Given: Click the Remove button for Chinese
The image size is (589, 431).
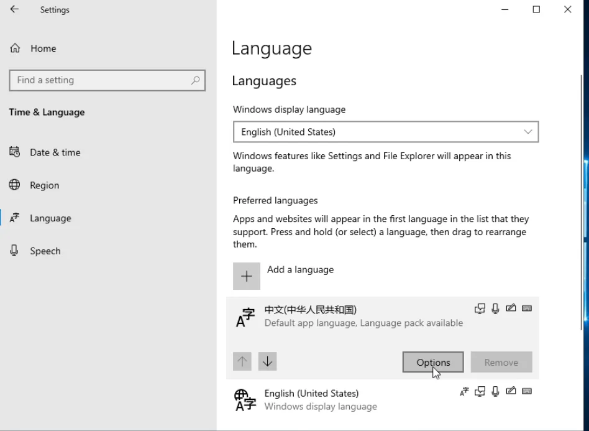Looking at the screenshot, I should point(501,363).
